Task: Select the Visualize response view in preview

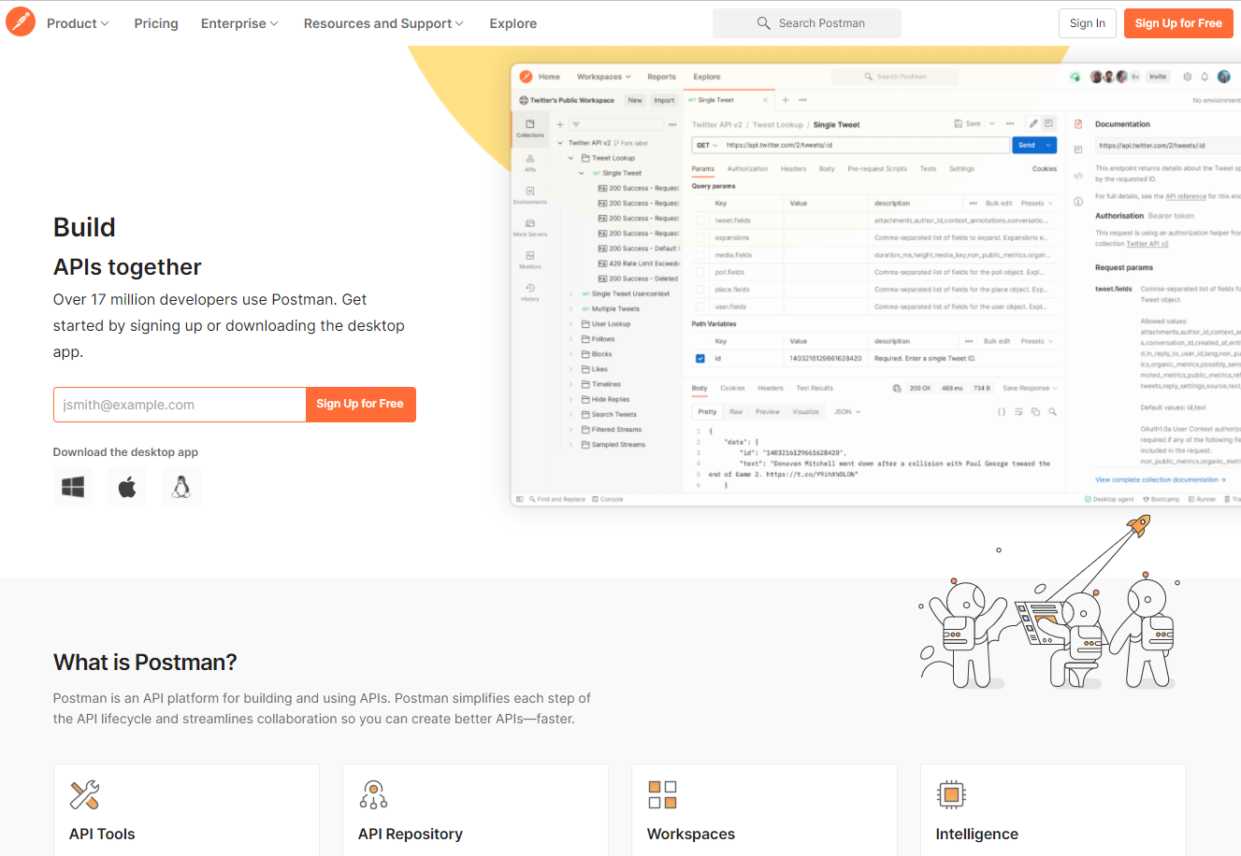Action: (x=805, y=411)
